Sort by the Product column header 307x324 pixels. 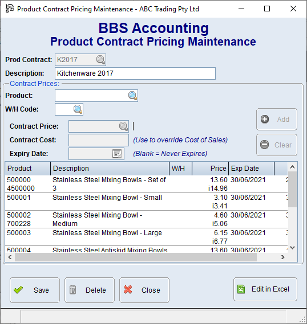point(28,169)
